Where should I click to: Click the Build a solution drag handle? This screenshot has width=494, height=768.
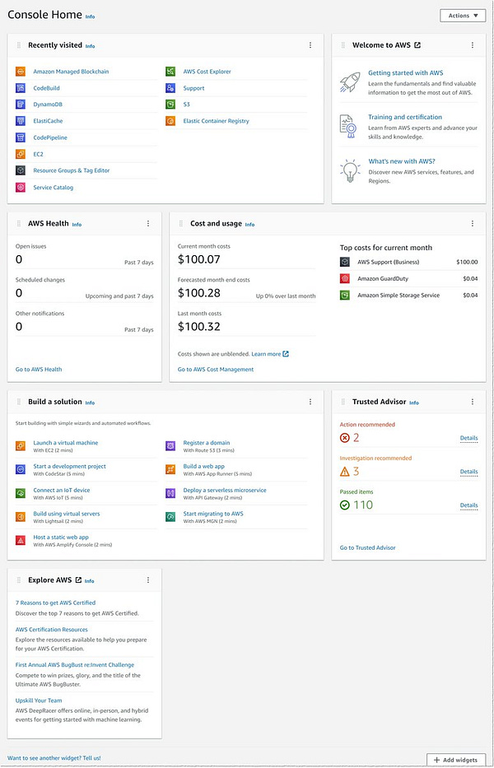pyautogui.click(x=19, y=402)
